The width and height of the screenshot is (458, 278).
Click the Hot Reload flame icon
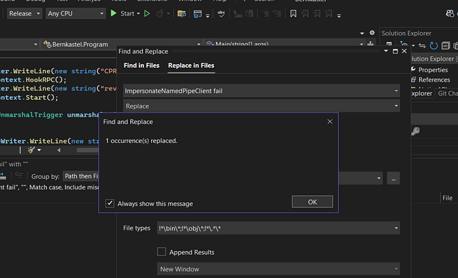(160, 14)
